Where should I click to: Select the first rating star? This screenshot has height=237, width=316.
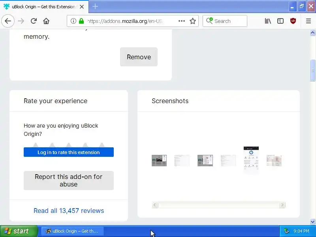[36, 145]
